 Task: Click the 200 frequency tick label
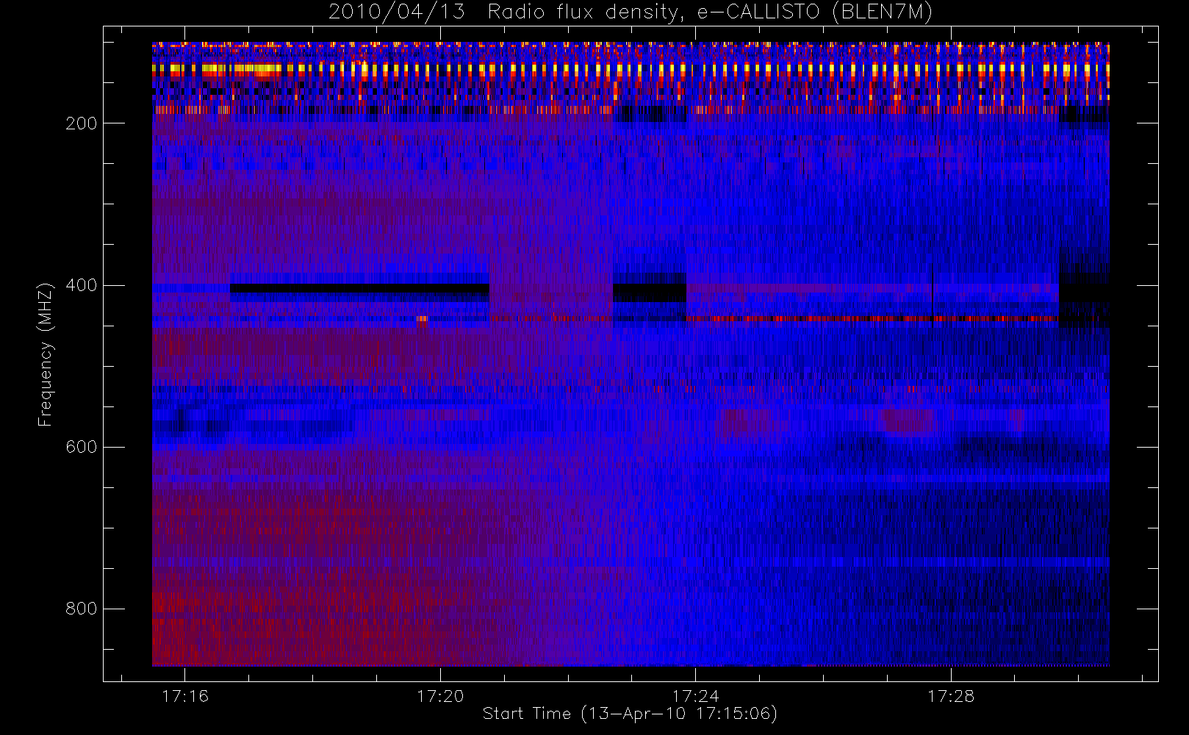point(81,123)
